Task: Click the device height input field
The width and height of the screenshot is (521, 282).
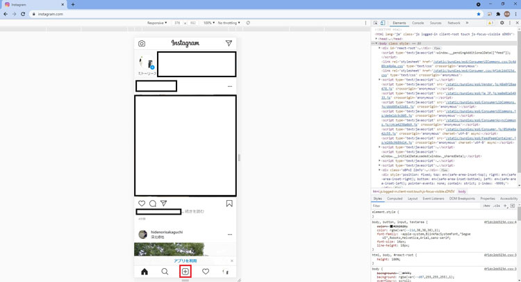Action: point(192,23)
